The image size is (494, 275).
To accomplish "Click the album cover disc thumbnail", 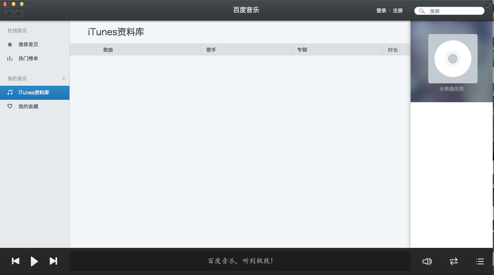I will tap(452, 59).
